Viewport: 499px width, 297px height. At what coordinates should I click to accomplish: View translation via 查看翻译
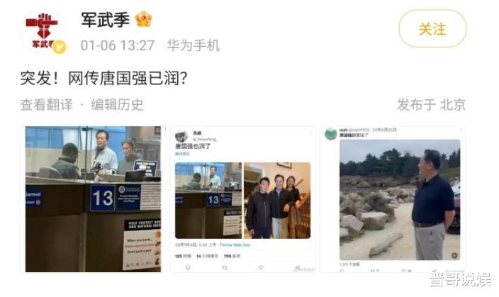pos(47,105)
